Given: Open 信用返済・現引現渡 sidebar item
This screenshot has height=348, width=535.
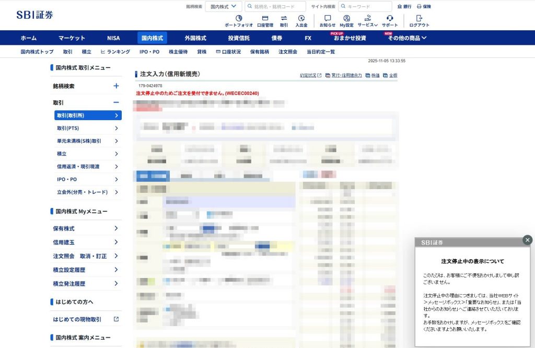Looking at the screenshot, I should [88, 167].
